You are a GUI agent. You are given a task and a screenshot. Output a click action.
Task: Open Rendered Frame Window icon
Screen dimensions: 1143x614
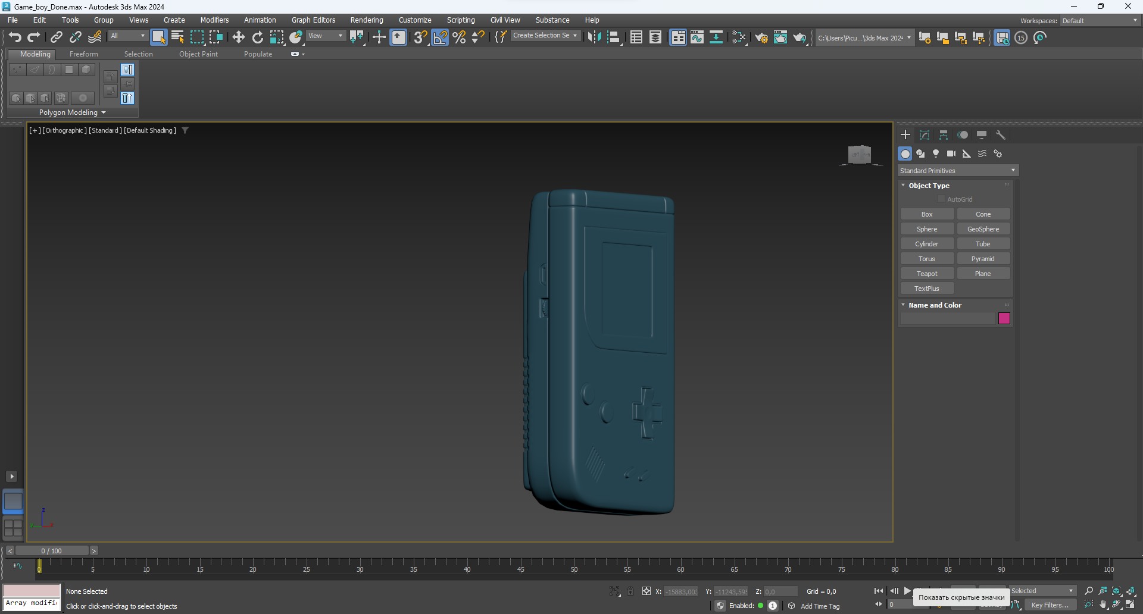pyautogui.click(x=780, y=37)
